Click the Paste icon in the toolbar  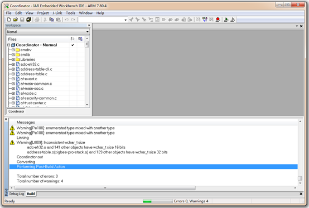click(x=59, y=20)
